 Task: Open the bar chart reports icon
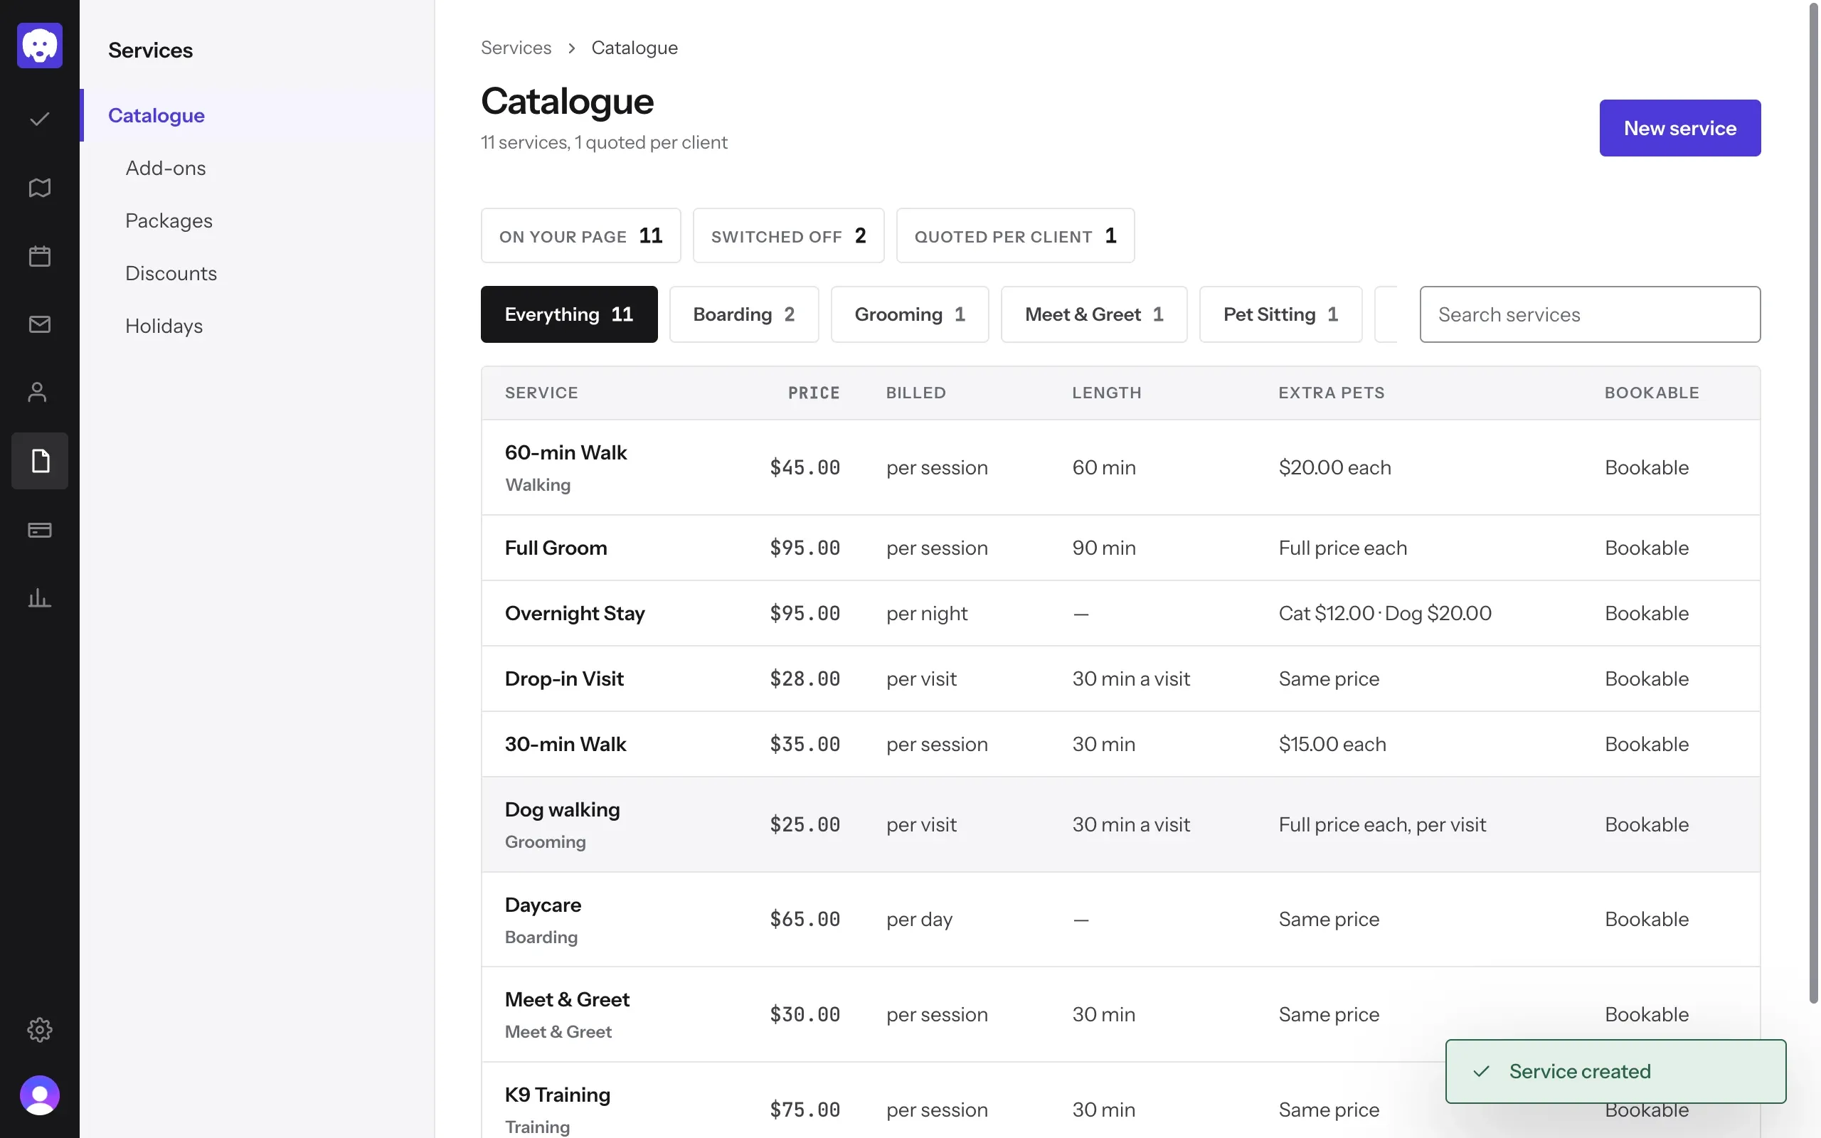[40, 598]
